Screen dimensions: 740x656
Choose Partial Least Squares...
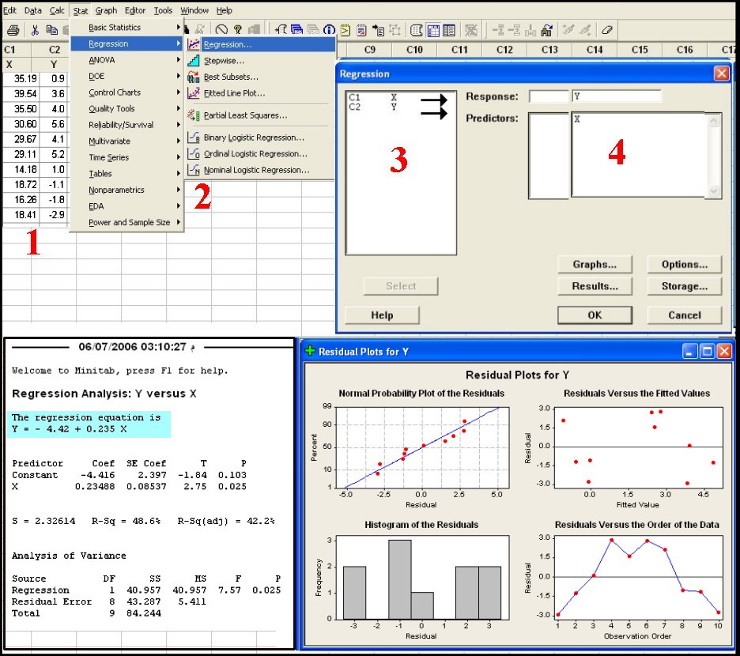pyautogui.click(x=261, y=115)
